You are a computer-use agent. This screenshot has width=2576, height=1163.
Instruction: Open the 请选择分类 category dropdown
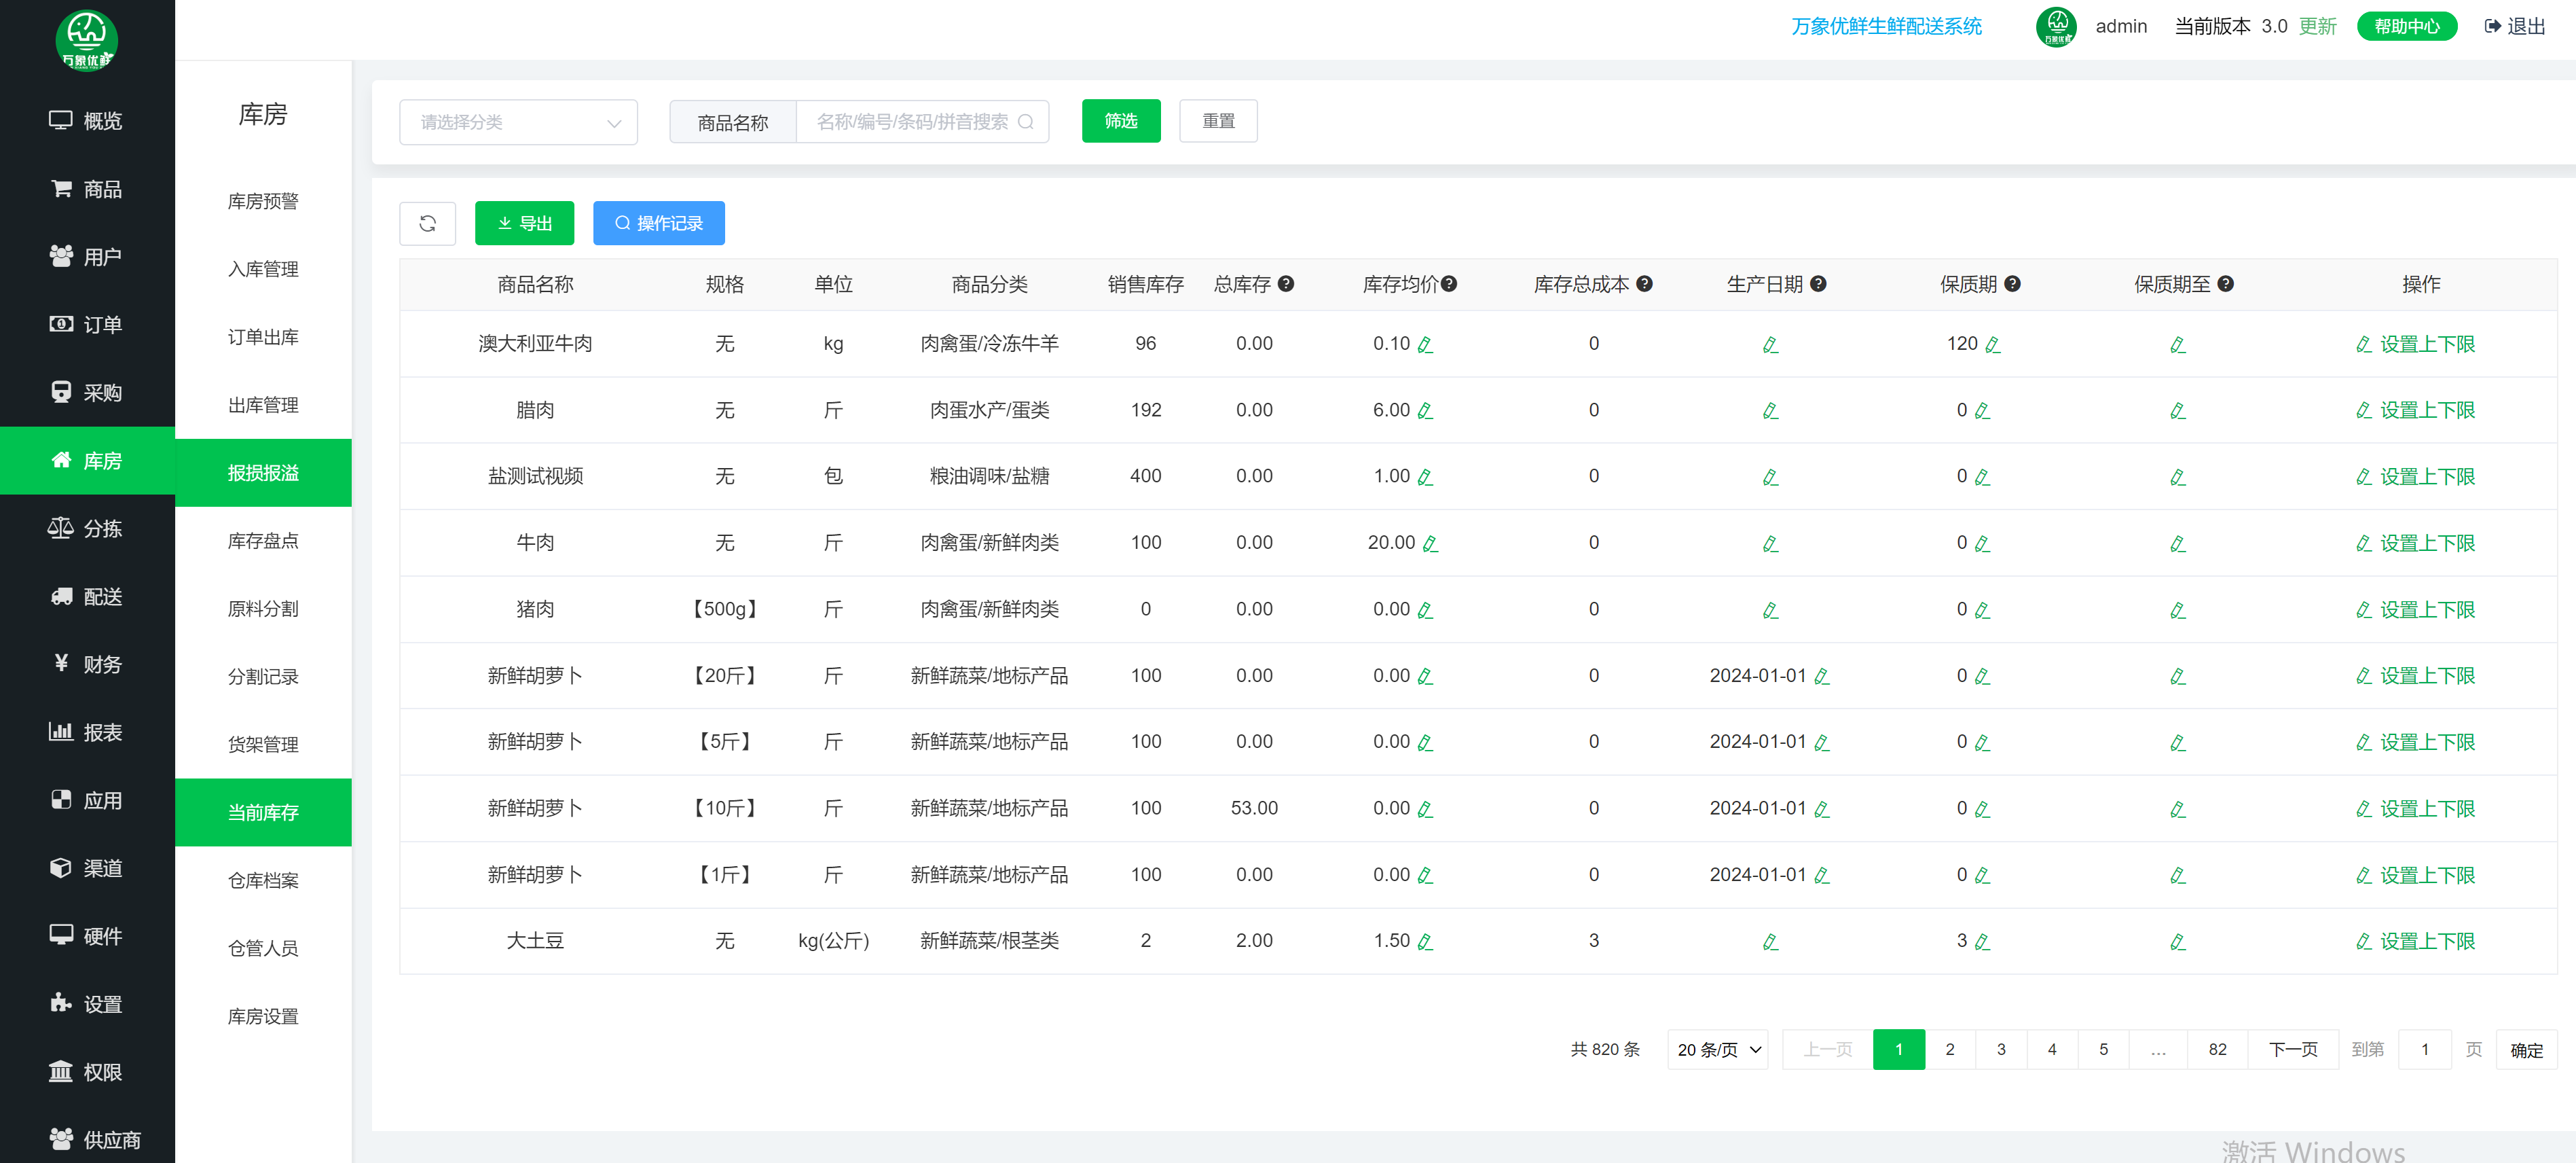click(x=518, y=122)
